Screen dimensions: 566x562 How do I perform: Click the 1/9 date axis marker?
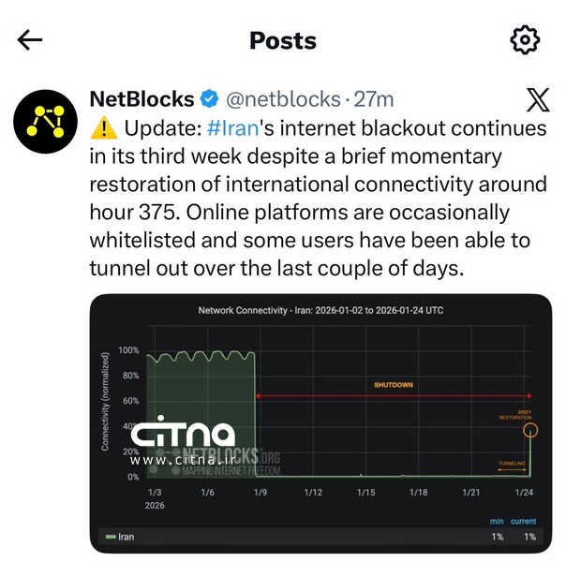pos(260,493)
